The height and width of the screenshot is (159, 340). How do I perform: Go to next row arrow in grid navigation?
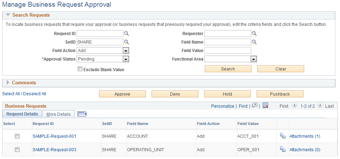click(320, 106)
